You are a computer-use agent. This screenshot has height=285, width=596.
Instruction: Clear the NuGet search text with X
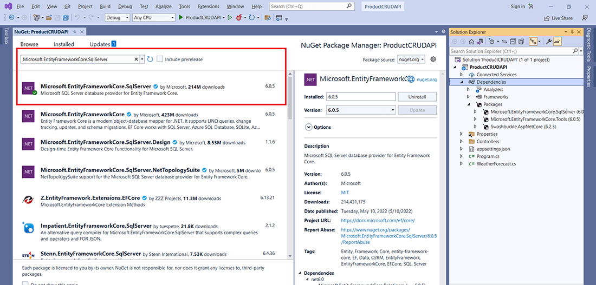point(137,59)
